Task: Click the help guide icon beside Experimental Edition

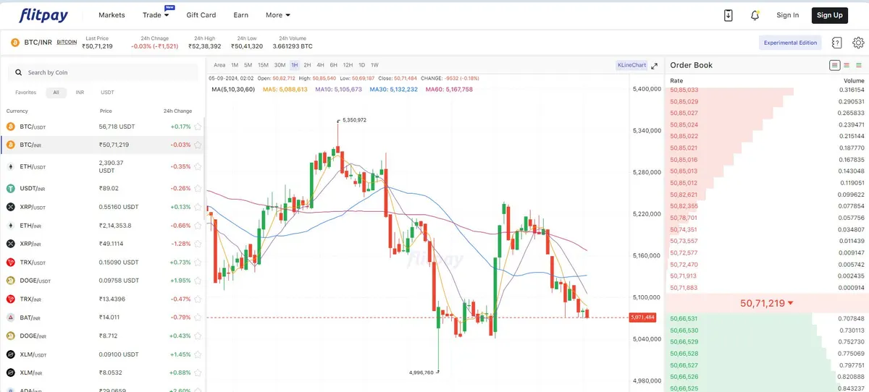Action: [x=837, y=43]
